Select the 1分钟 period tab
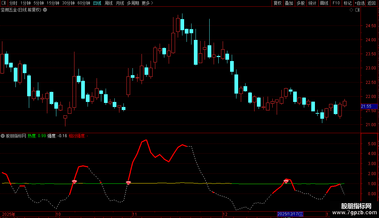 (25, 3)
